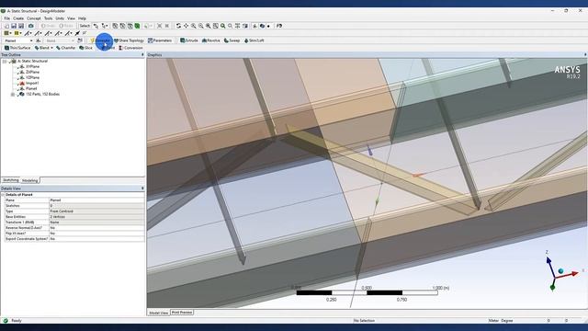Open the Concept menu
The image size is (588, 331).
34,18
